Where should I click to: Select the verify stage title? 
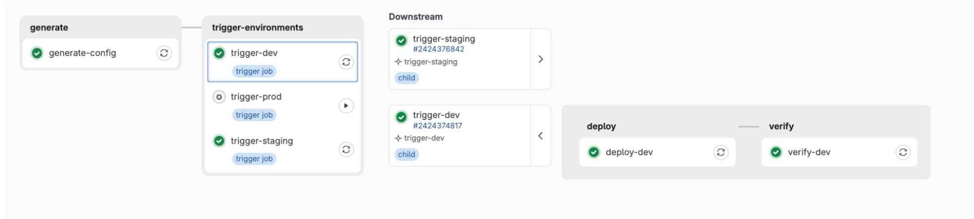[x=781, y=126]
